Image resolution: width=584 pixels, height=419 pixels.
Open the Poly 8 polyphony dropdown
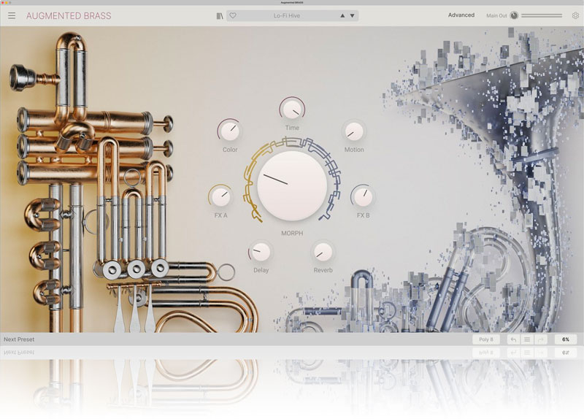[x=486, y=339]
